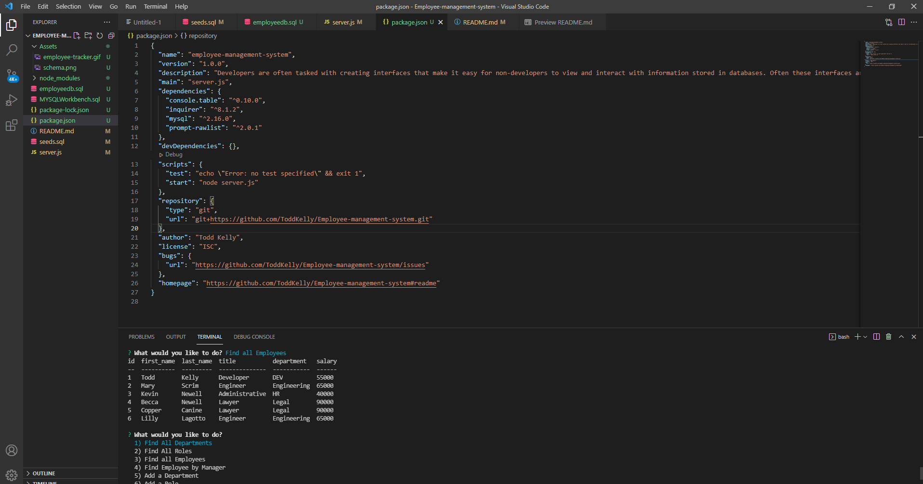The width and height of the screenshot is (923, 484).
Task: Open the Source Control view
Action: [x=12, y=75]
